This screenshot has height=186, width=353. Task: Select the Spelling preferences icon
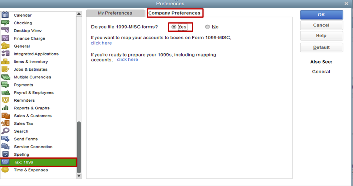[5, 154]
